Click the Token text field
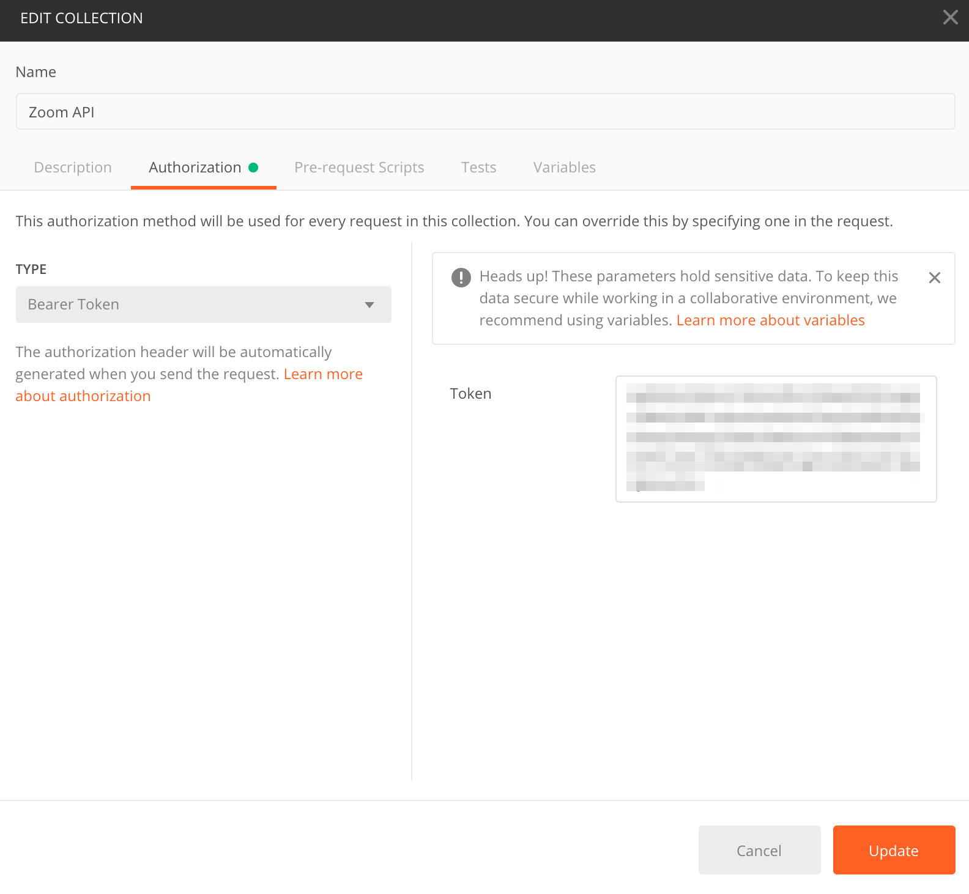969x894 pixels. [776, 439]
